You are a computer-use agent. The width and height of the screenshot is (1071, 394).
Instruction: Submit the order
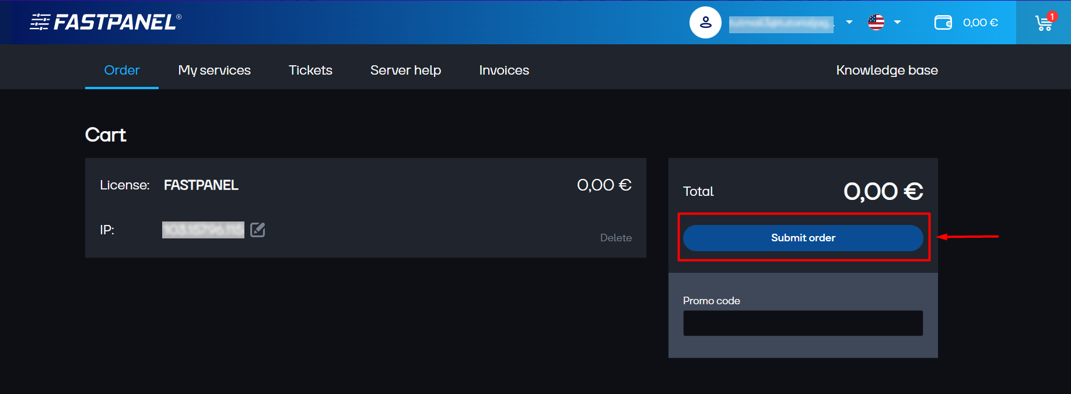(x=803, y=238)
